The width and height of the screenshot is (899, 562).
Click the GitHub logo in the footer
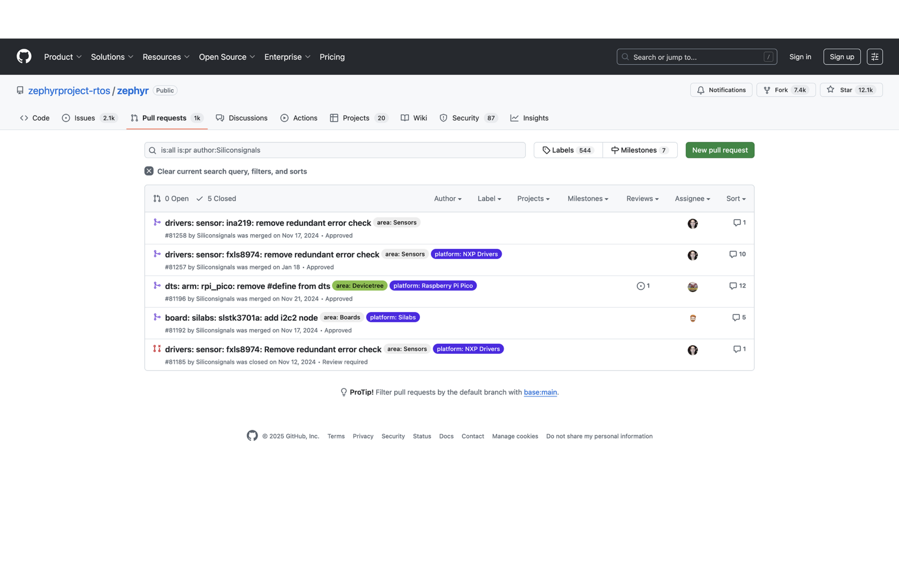252,436
